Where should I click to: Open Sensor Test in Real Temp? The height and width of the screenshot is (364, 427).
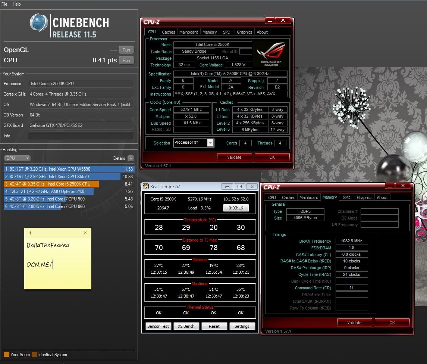tap(158, 326)
